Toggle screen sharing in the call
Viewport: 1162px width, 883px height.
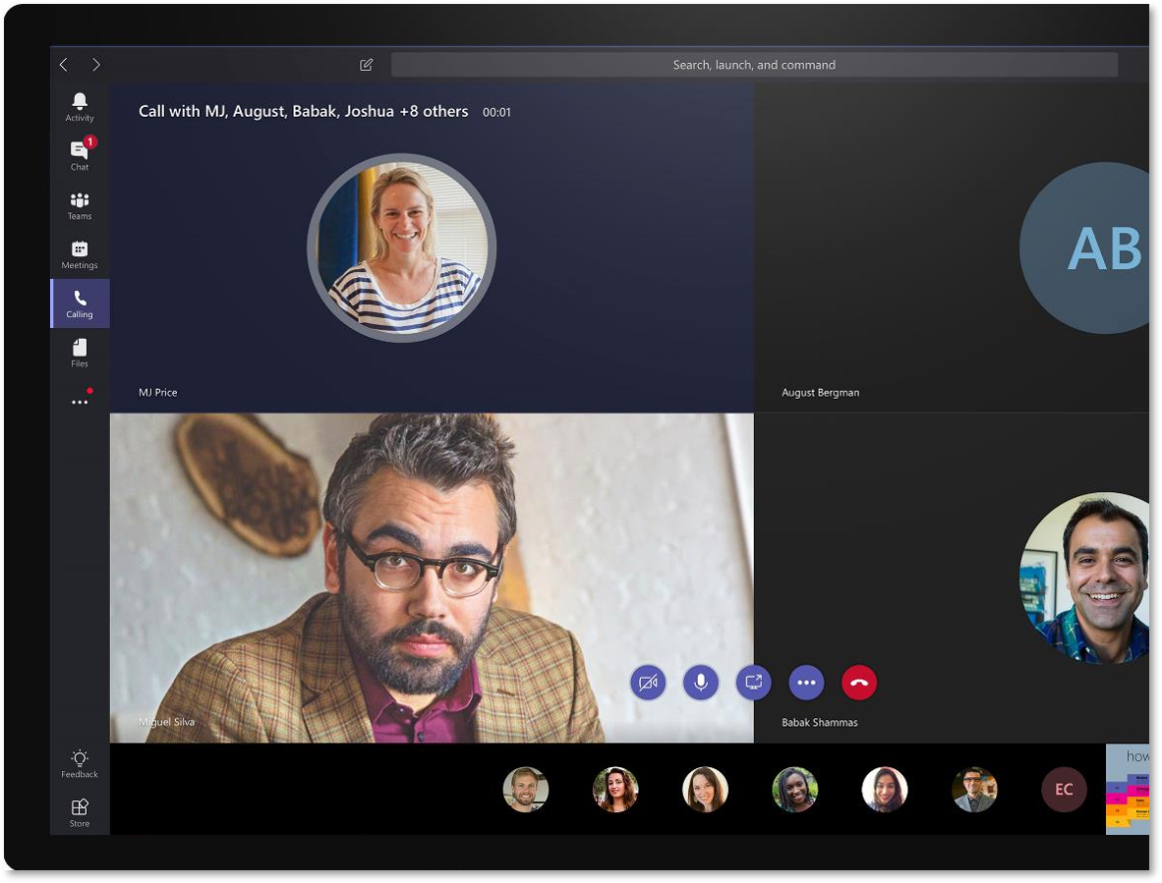tap(753, 682)
